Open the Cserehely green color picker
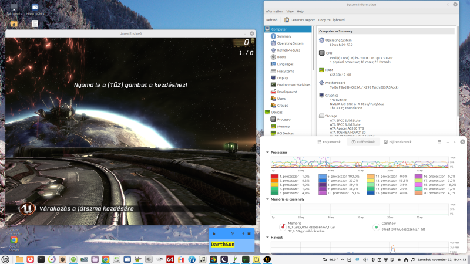 pyautogui.click(x=376, y=227)
